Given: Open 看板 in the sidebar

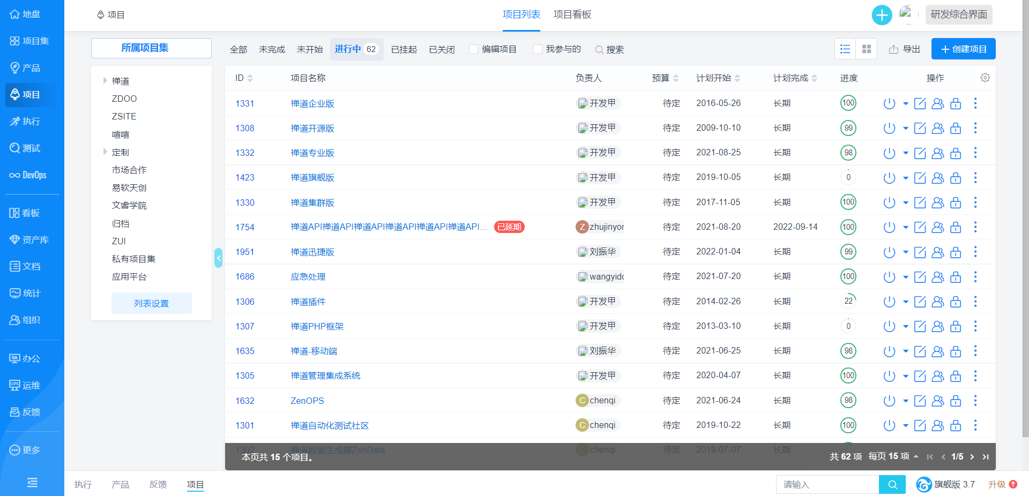Looking at the screenshot, I should 25,213.
